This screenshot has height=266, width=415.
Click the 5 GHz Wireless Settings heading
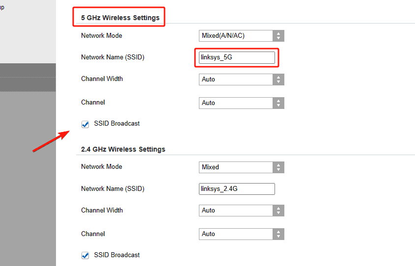coord(120,18)
